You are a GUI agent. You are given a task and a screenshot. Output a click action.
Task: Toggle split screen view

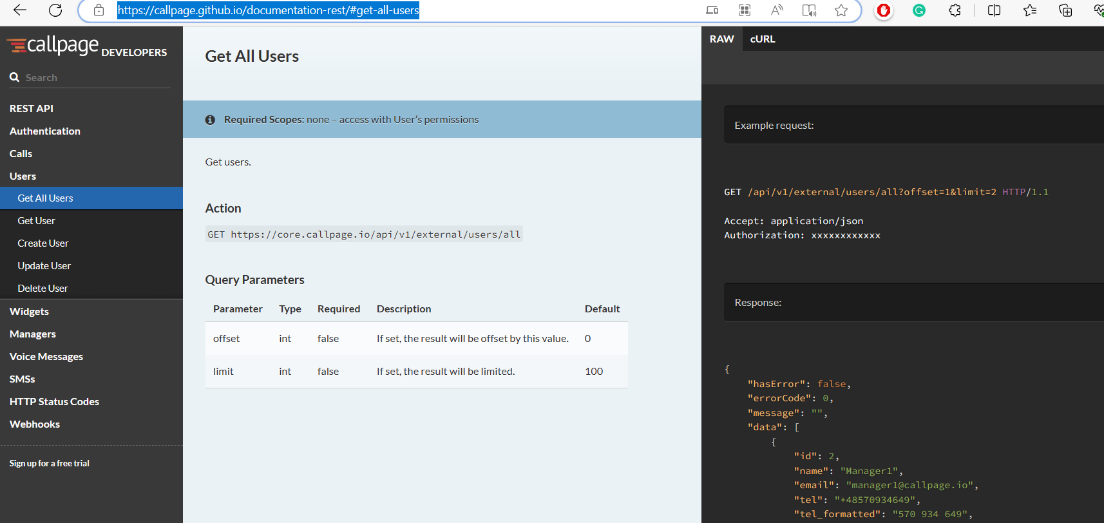tap(994, 10)
